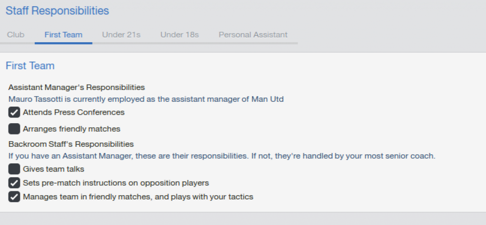The height and width of the screenshot is (225, 486).
Task: Click the senior coach explanation text
Action: (222, 156)
